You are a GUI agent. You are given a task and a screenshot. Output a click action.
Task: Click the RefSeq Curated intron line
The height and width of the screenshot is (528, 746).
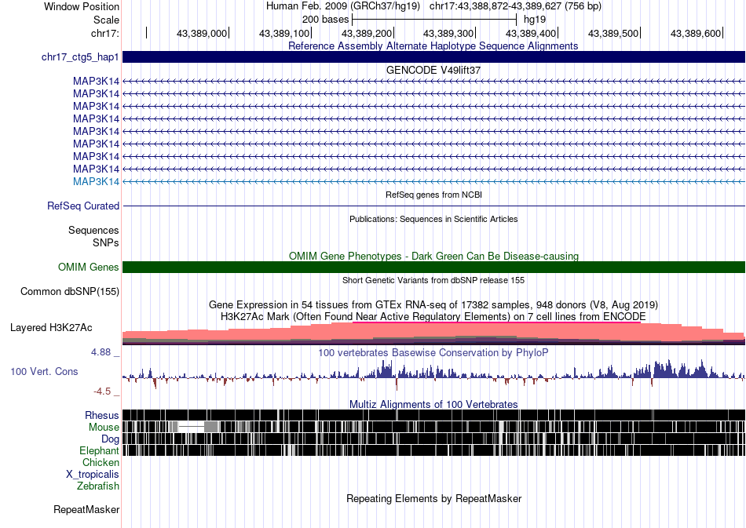click(x=434, y=206)
